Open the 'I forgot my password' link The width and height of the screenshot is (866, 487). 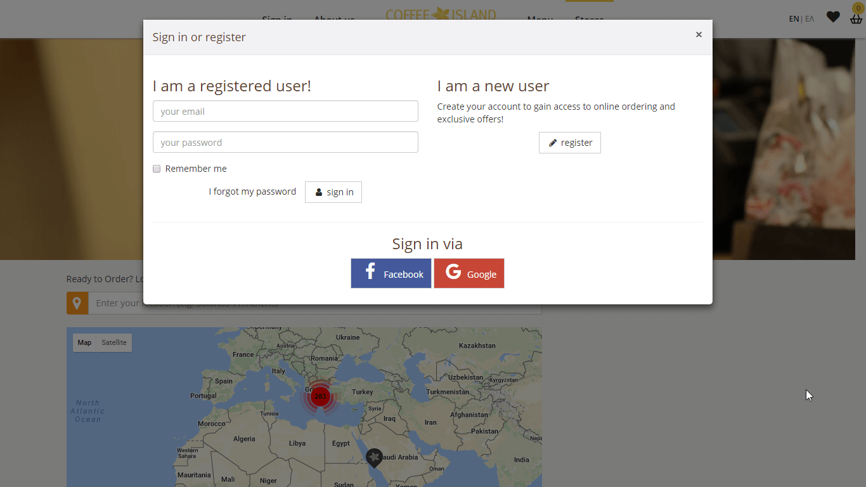click(252, 192)
